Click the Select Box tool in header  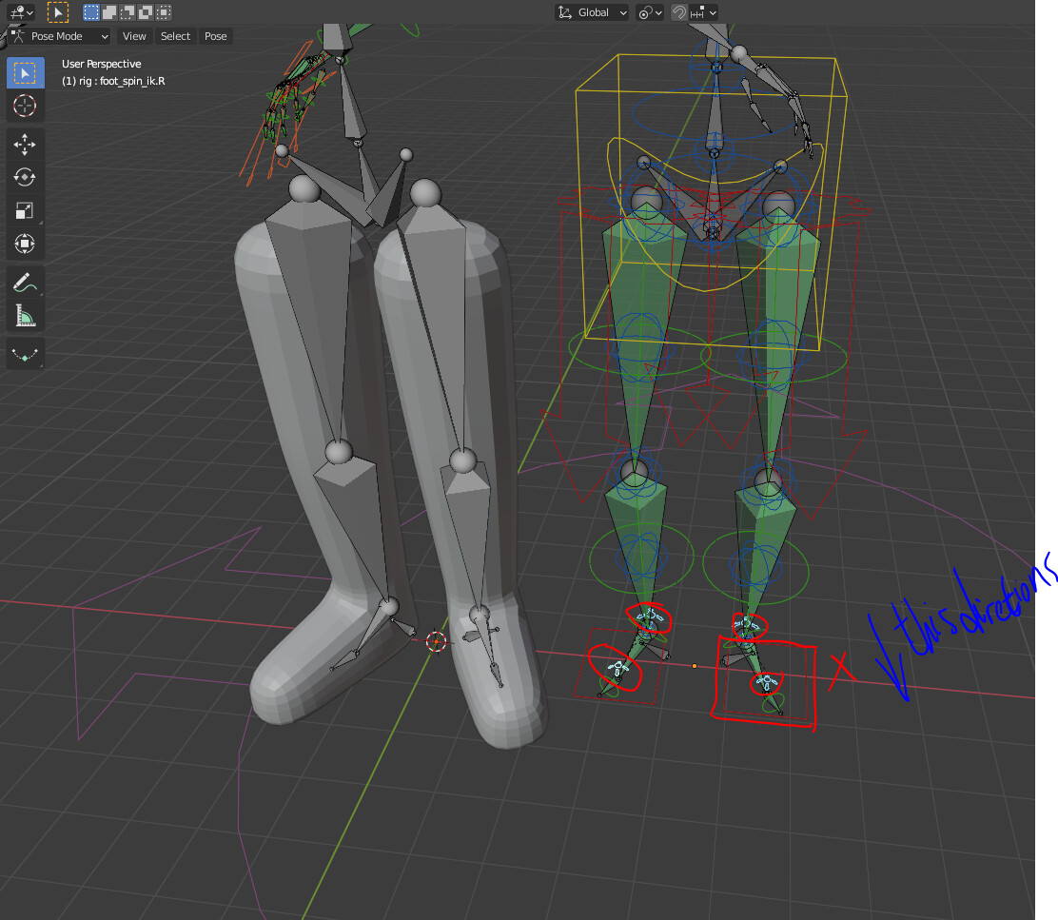[x=58, y=12]
